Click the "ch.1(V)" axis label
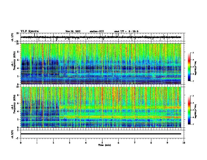207x160 pixels. pos(13,37)
